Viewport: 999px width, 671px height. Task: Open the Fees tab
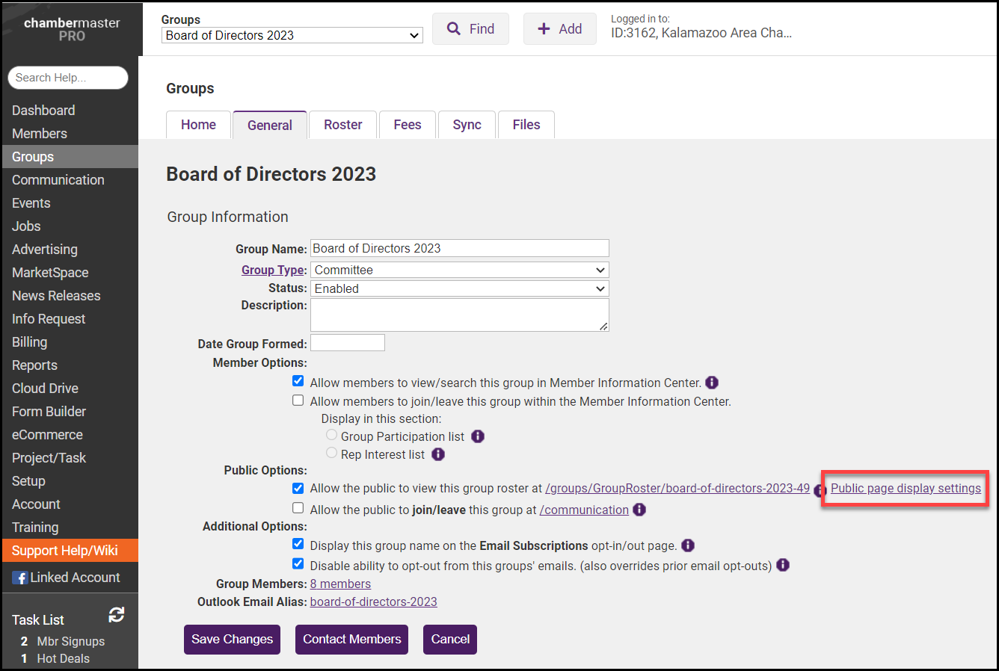click(x=408, y=125)
